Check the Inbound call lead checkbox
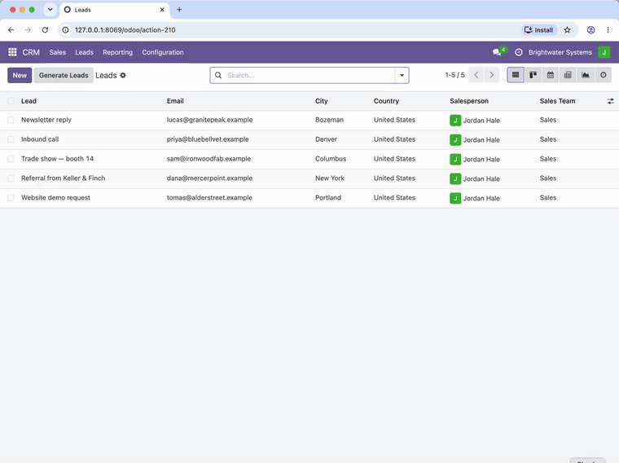The height and width of the screenshot is (463, 619). point(11,139)
